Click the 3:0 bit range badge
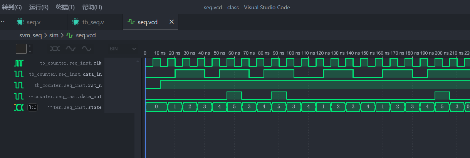Viewport: 470px width, 158px height. coord(33,108)
